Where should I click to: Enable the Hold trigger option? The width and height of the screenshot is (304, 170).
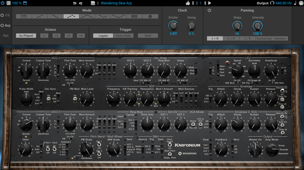pos(148,36)
